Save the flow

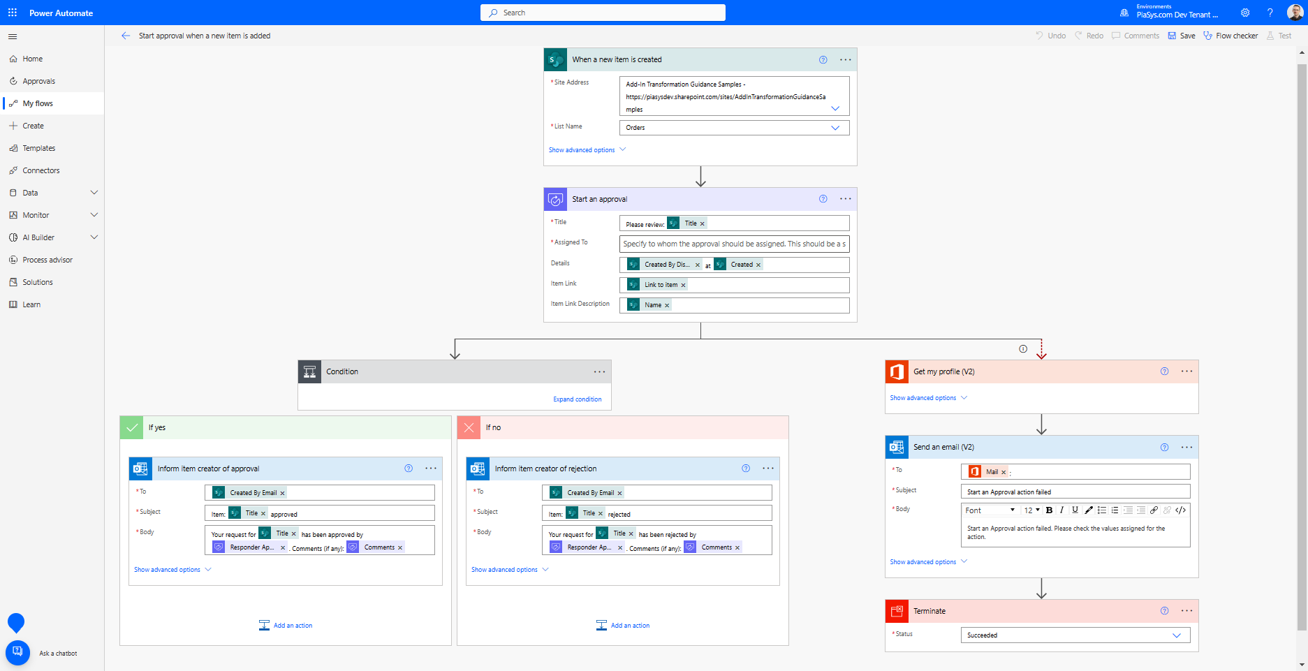coord(1181,36)
